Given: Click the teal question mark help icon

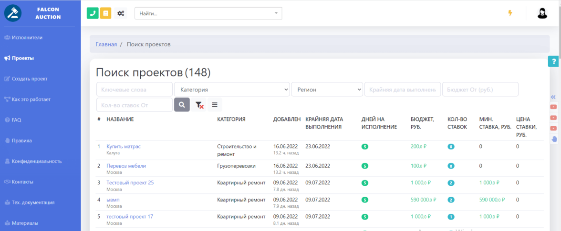Looking at the screenshot, I should pyautogui.click(x=553, y=62).
